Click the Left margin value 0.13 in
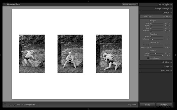 tap(168, 23)
